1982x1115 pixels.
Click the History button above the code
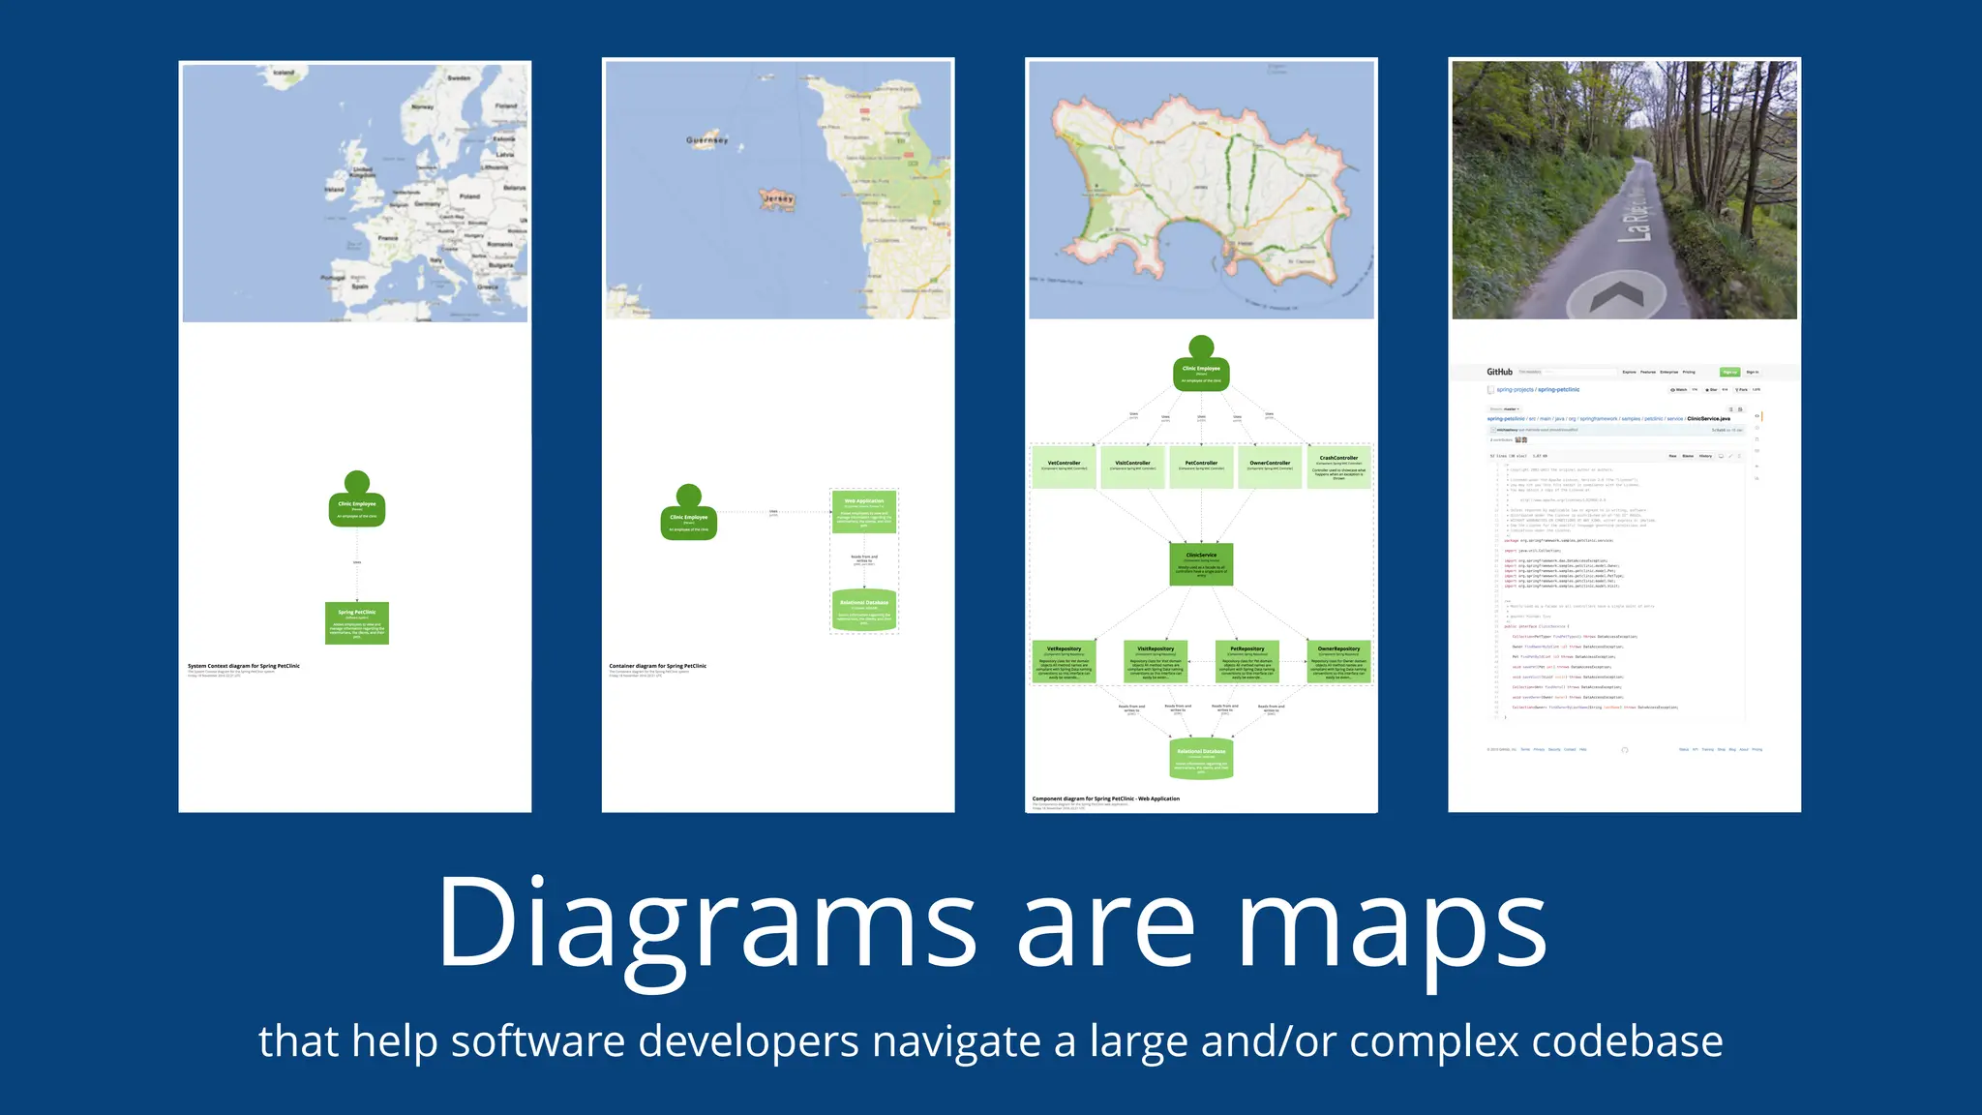pyautogui.click(x=1705, y=456)
